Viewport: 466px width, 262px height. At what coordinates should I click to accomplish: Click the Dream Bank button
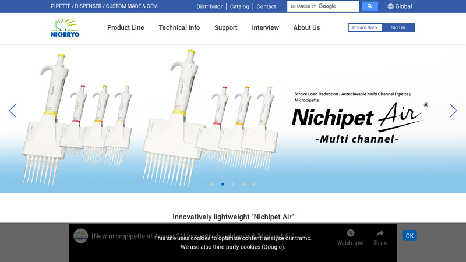tap(365, 27)
